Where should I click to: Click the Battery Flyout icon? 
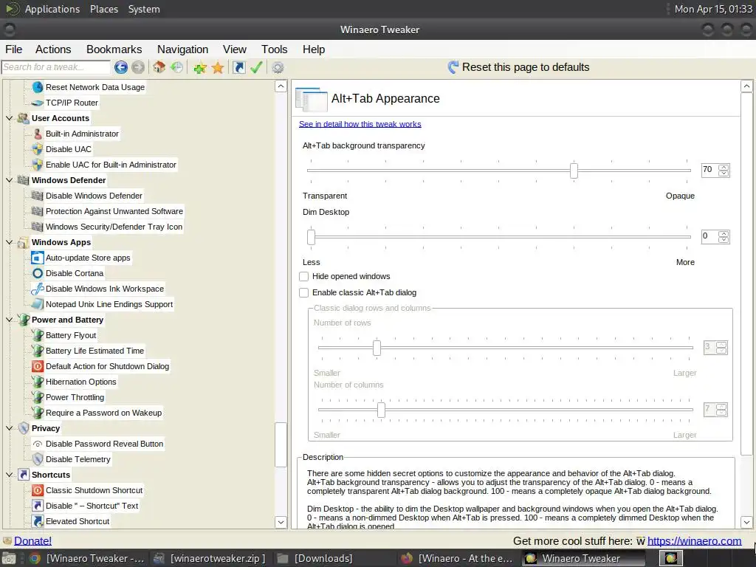tap(38, 335)
